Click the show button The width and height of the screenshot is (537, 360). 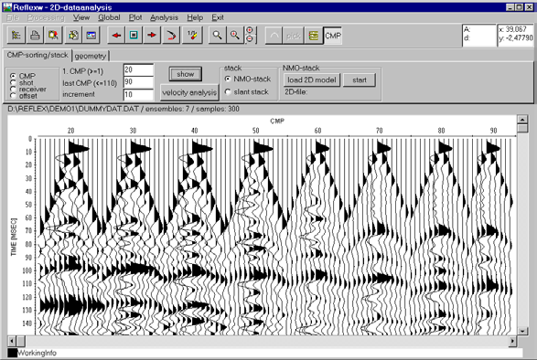[186, 74]
